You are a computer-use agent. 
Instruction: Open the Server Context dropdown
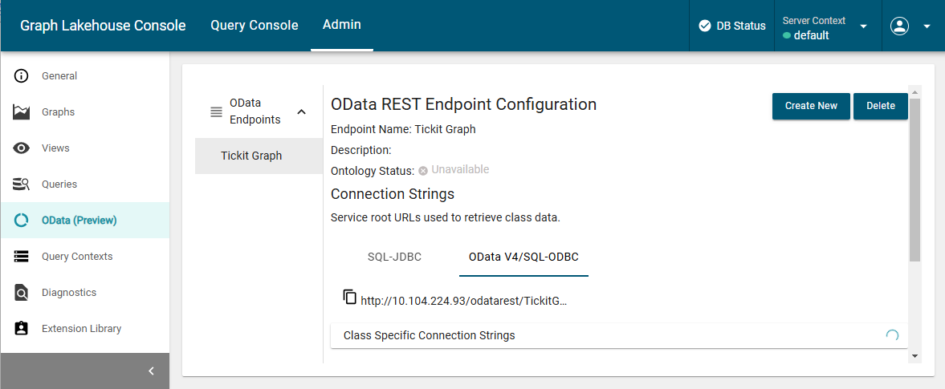coord(863,26)
